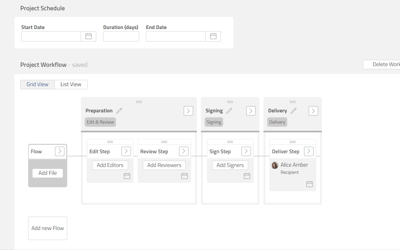The width and height of the screenshot is (400, 250).
Task: Select the Grid View tab
Action: click(37, 85)
